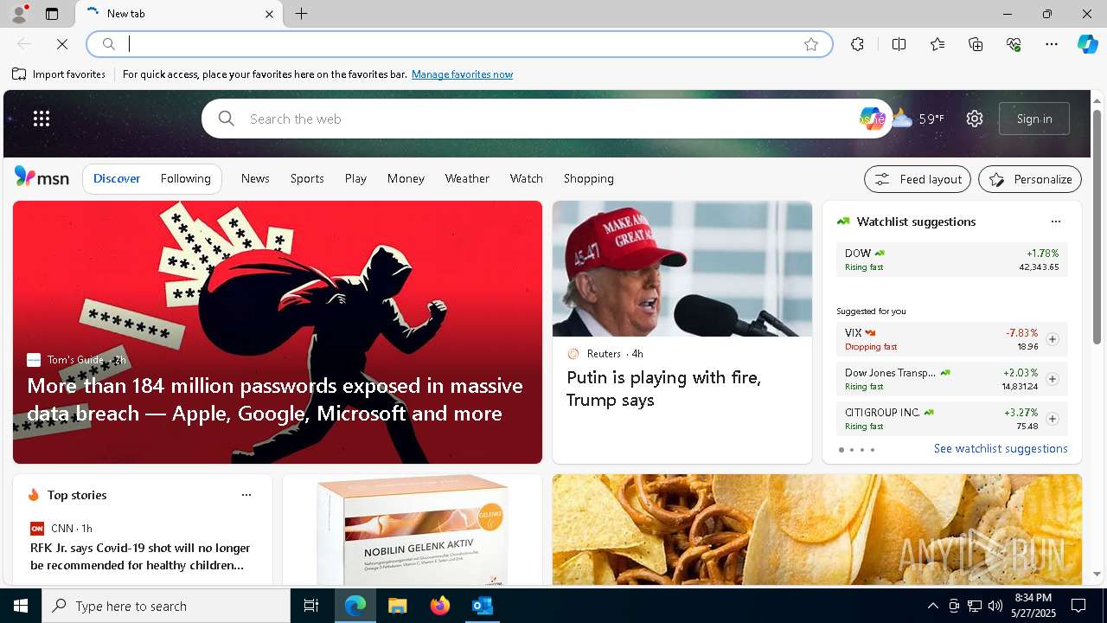Close the New tab tab

[269, 14]
